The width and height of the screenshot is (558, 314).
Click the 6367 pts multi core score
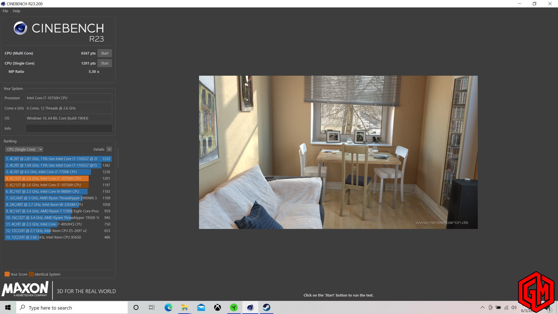88,53
